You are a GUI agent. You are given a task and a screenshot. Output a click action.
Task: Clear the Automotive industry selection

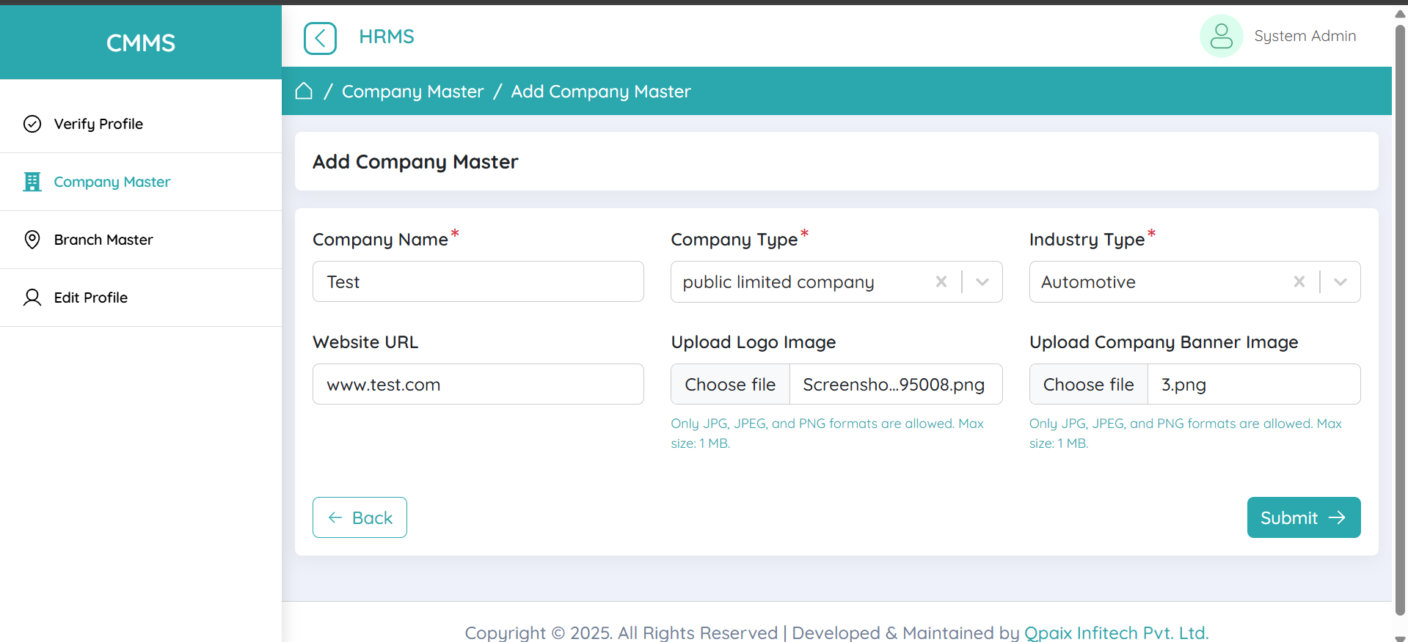click(x=1299, y=281)
